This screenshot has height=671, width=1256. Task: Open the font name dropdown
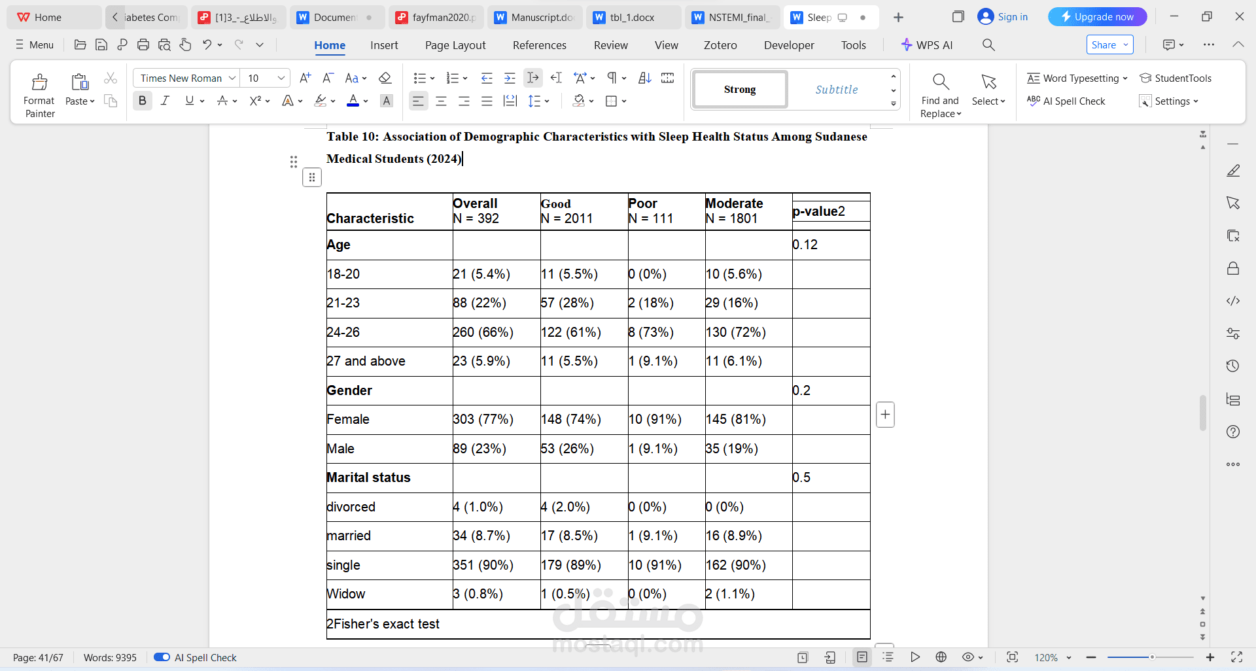pos(232,78)
